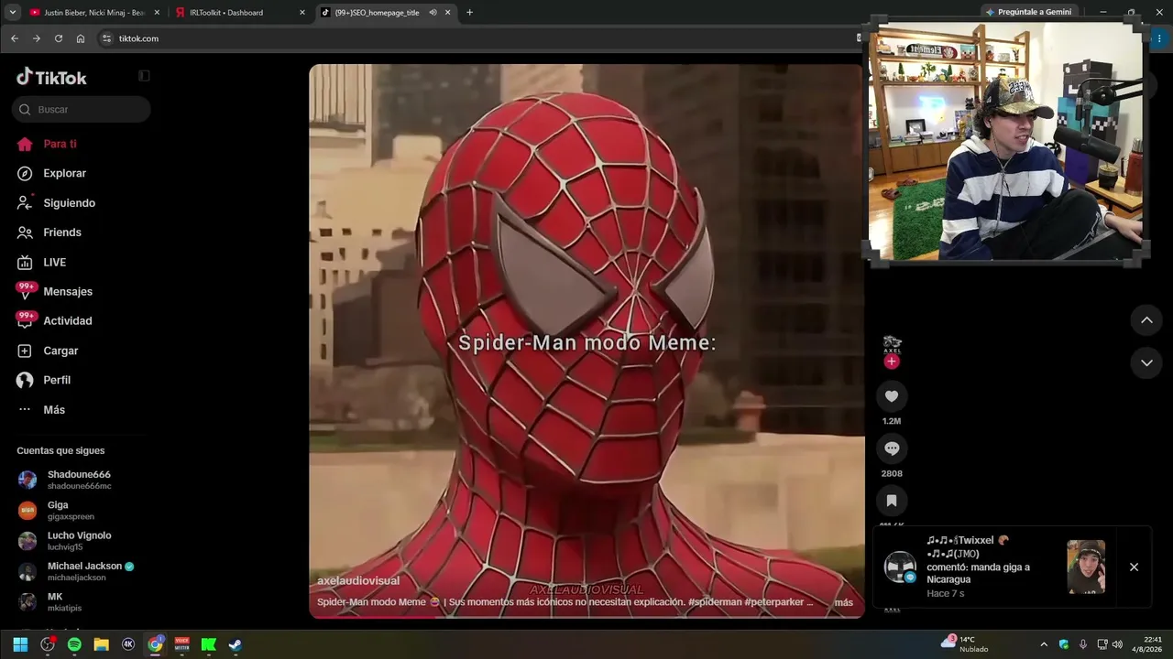Go forward in browser history
The image size is (1173, 659).
coord(37,38)
